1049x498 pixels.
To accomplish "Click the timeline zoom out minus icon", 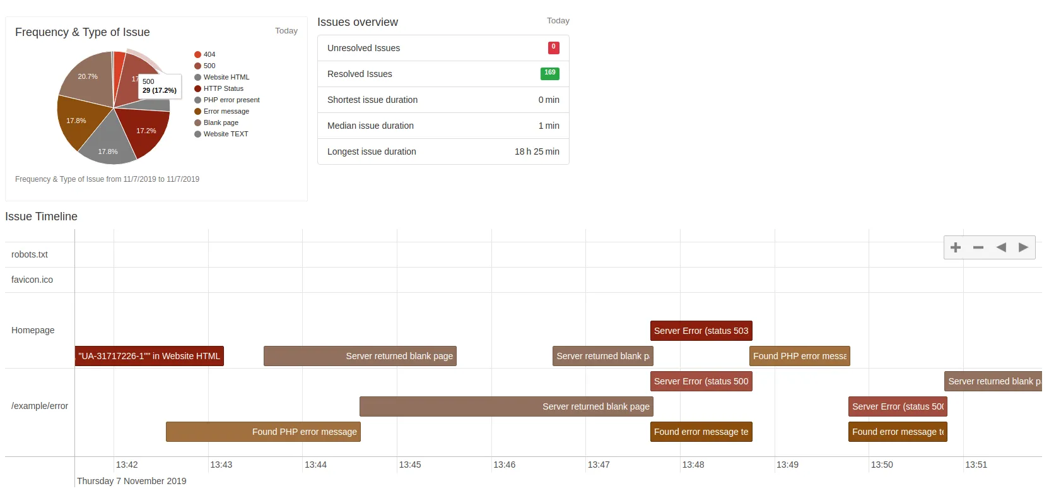I will coord(978,247).
